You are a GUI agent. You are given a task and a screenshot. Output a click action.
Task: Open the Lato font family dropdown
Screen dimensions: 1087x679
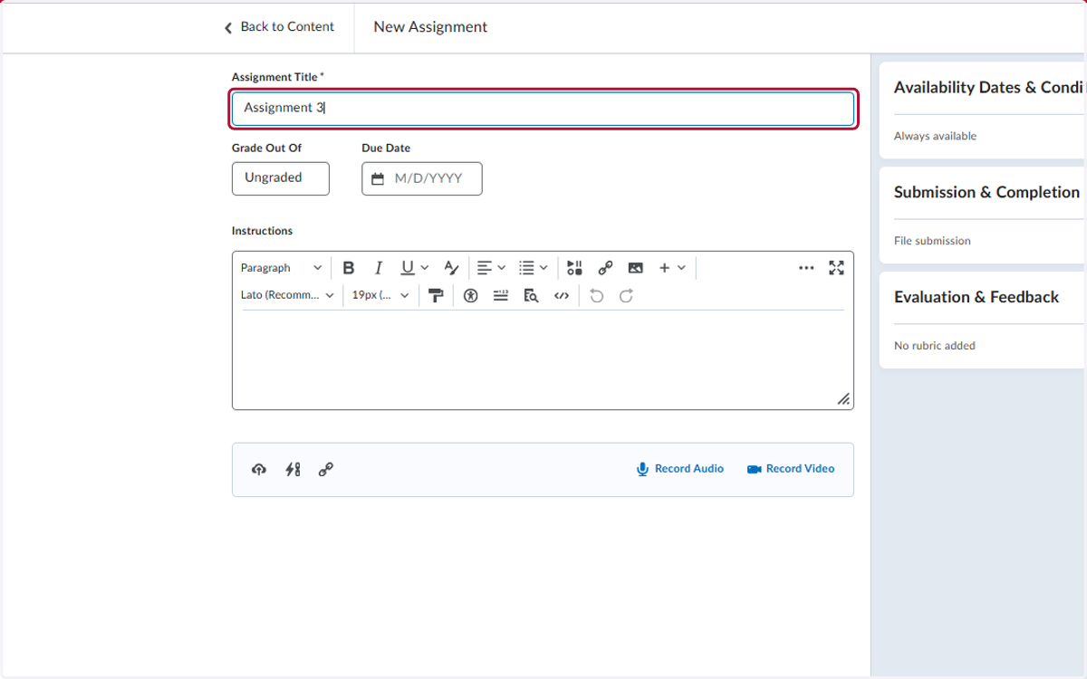tap(287, 295)
